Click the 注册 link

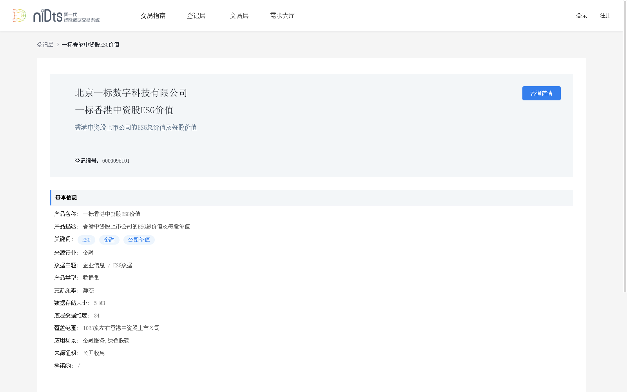click(605, 16)
